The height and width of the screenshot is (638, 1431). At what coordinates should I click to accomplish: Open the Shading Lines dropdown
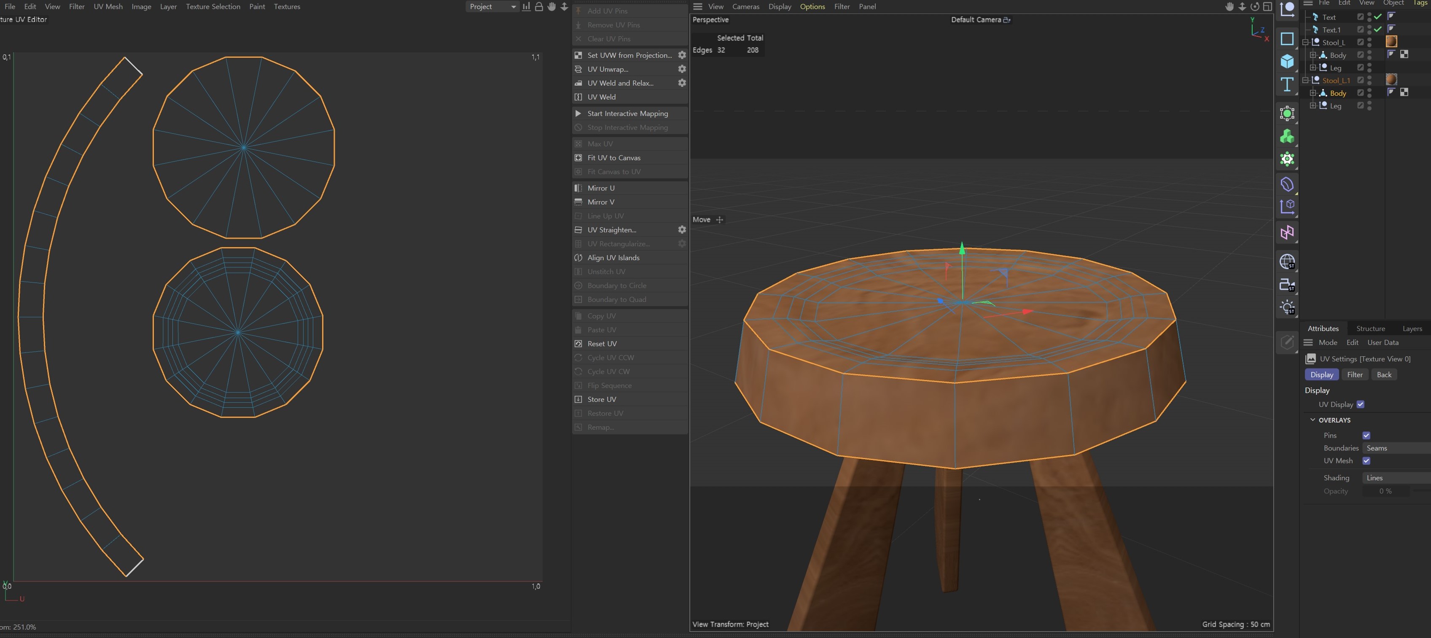[x=1396, y=478]
